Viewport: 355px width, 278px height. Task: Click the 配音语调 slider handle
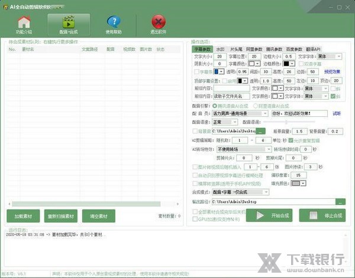click(286, 122)
